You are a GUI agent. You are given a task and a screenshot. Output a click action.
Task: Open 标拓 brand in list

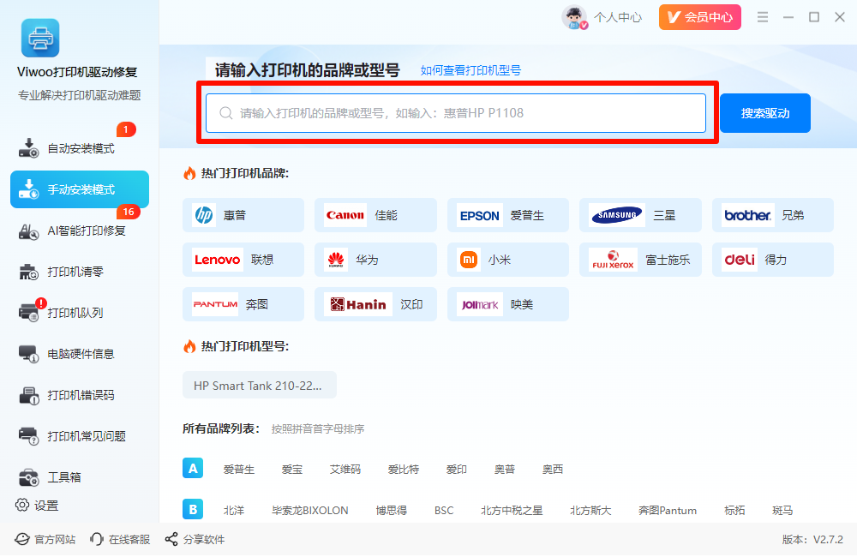tap(734, 510)
